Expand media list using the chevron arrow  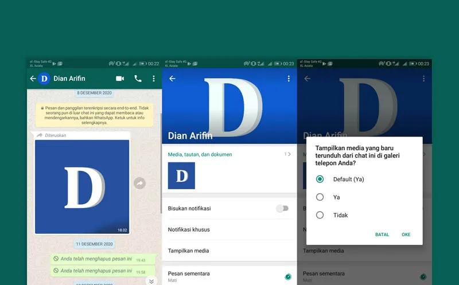pyautogui.click(x=289, y=154)
